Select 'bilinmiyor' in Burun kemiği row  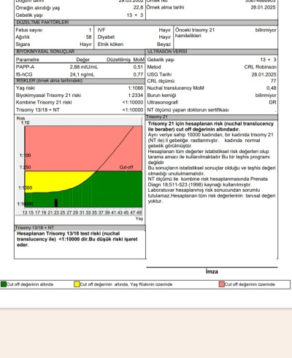click(x=266, y=96)
